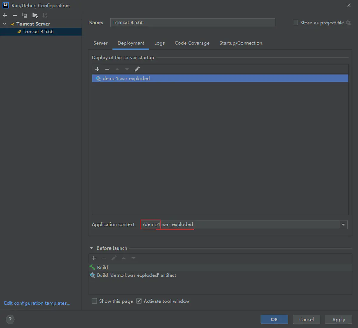Click the Application context text field

pos(240,224)
